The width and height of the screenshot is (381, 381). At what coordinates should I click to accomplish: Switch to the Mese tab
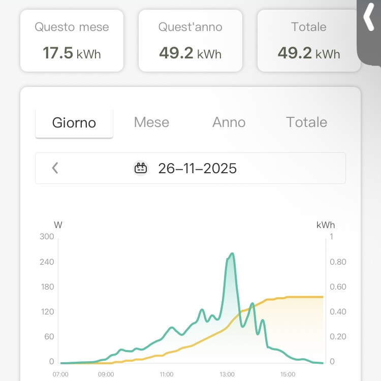pyautogui.click(x=151, y=122)
